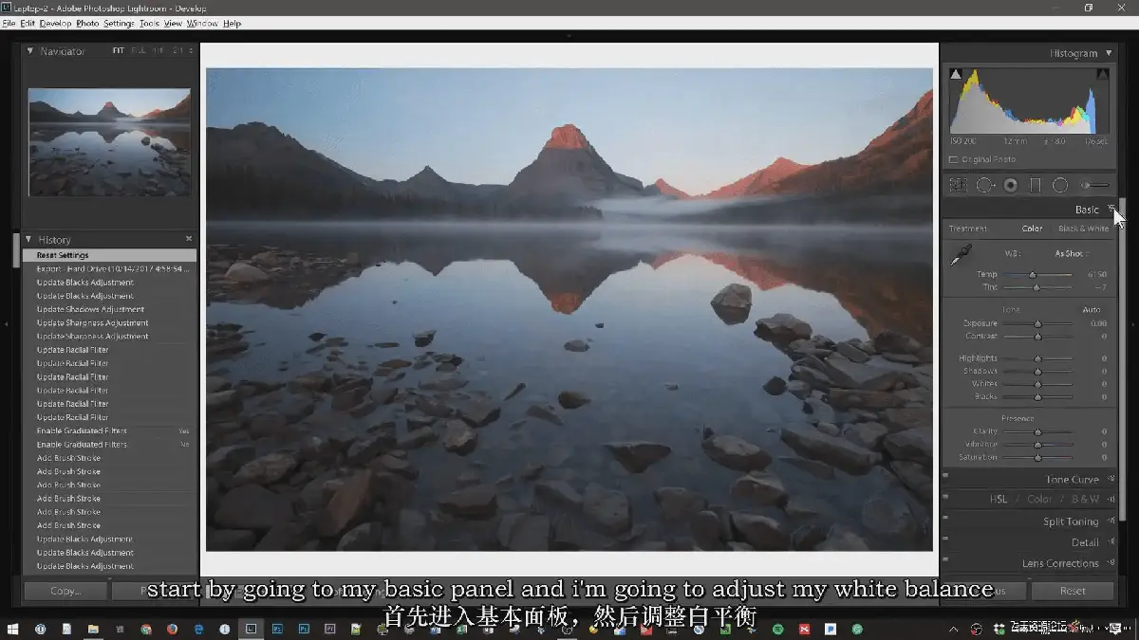Select Enable Graduated Filters Yes step
The height and width of the screenshot is (640, 1139).
[109, 430]
